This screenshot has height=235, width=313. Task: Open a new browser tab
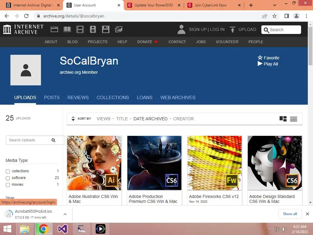point(251,5)
